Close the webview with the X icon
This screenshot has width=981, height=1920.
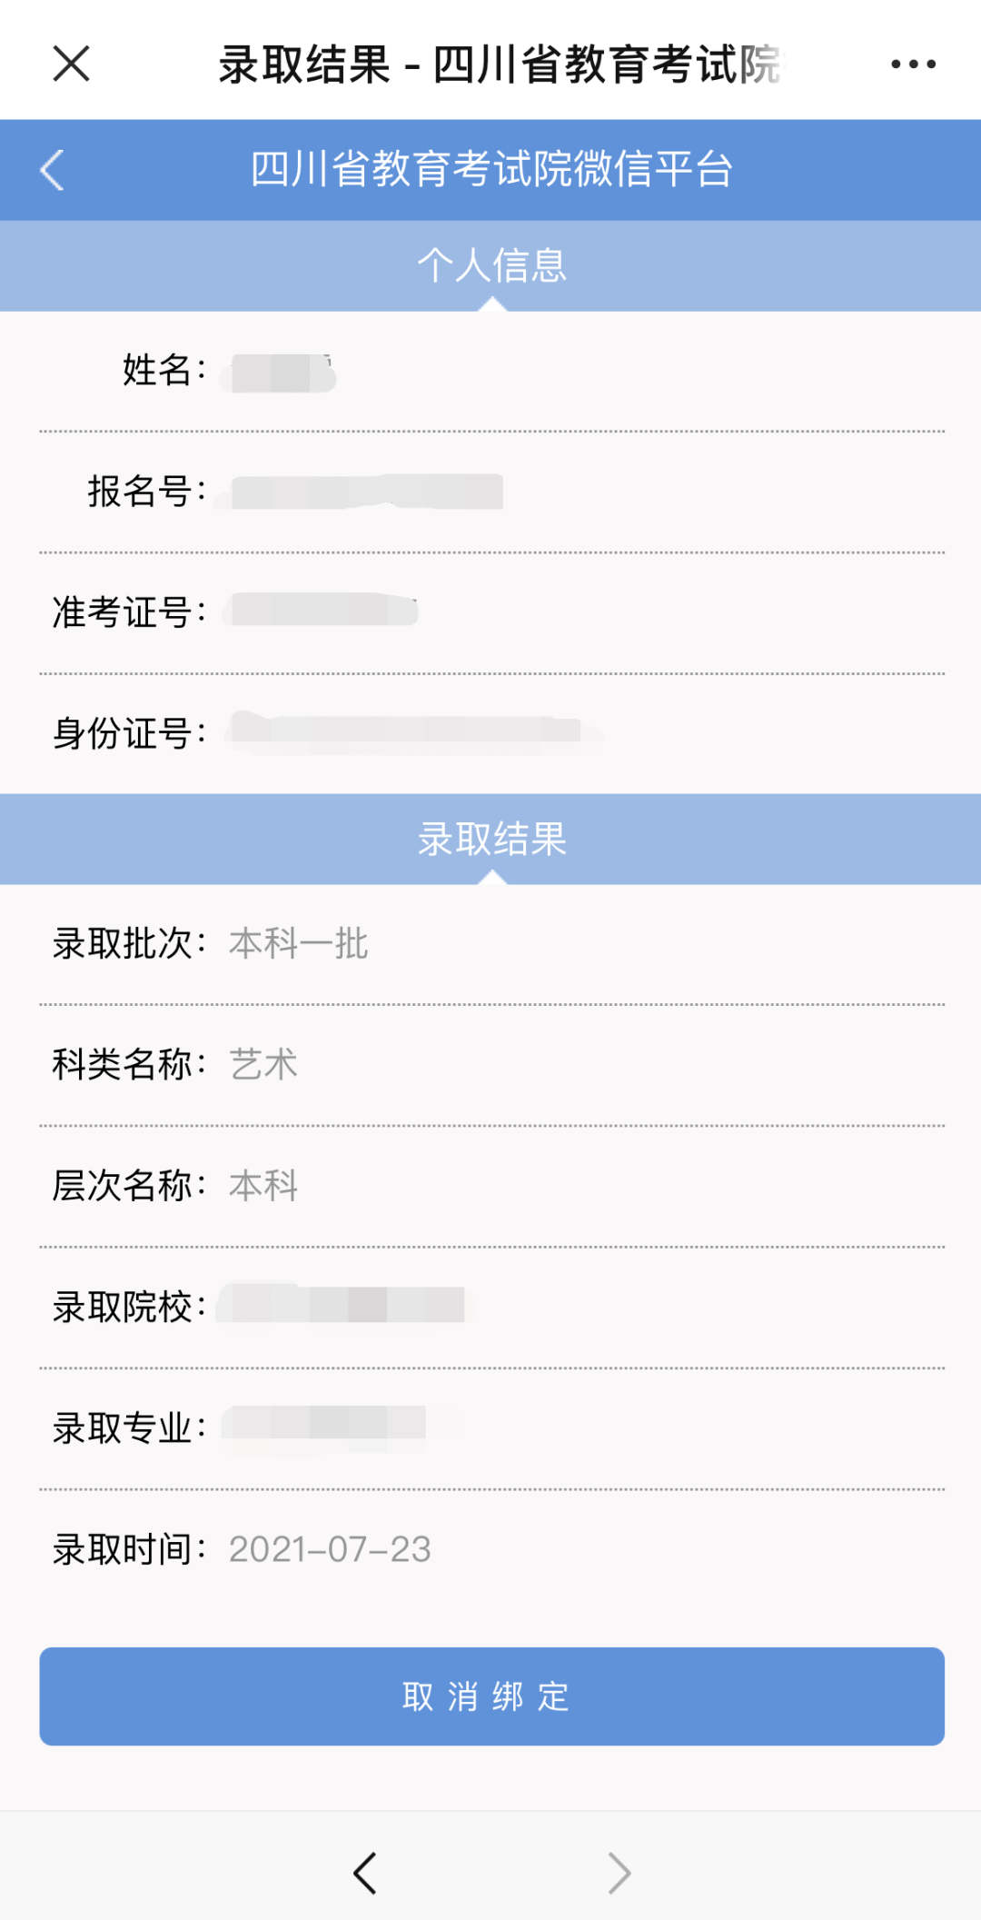(x=71, y=65)
